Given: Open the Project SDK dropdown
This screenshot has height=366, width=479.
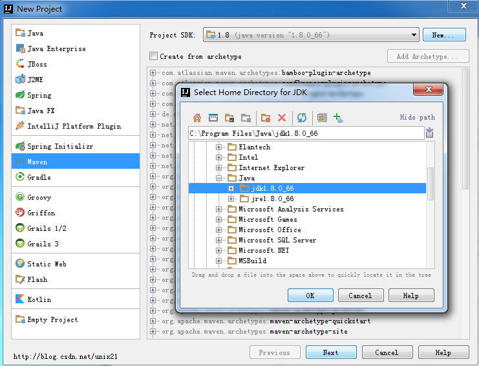Looking at the screenshot, I should 311,35.
